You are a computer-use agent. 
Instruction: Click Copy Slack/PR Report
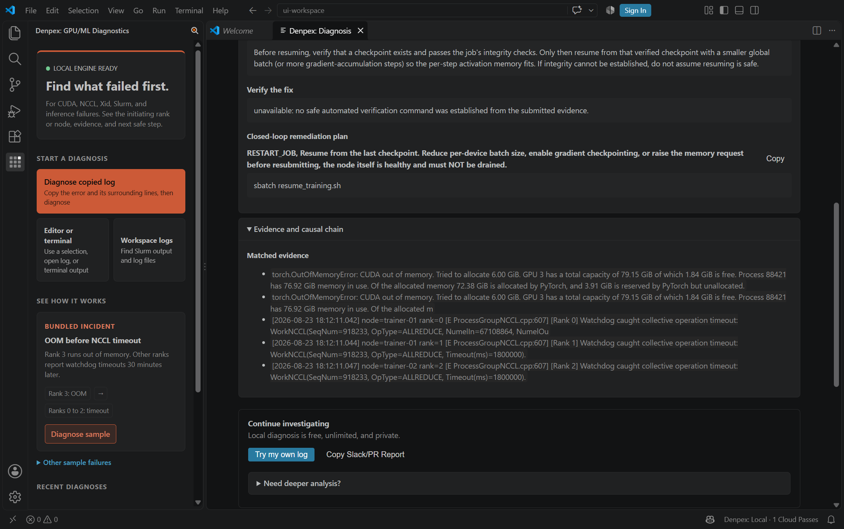pos(365,454)
